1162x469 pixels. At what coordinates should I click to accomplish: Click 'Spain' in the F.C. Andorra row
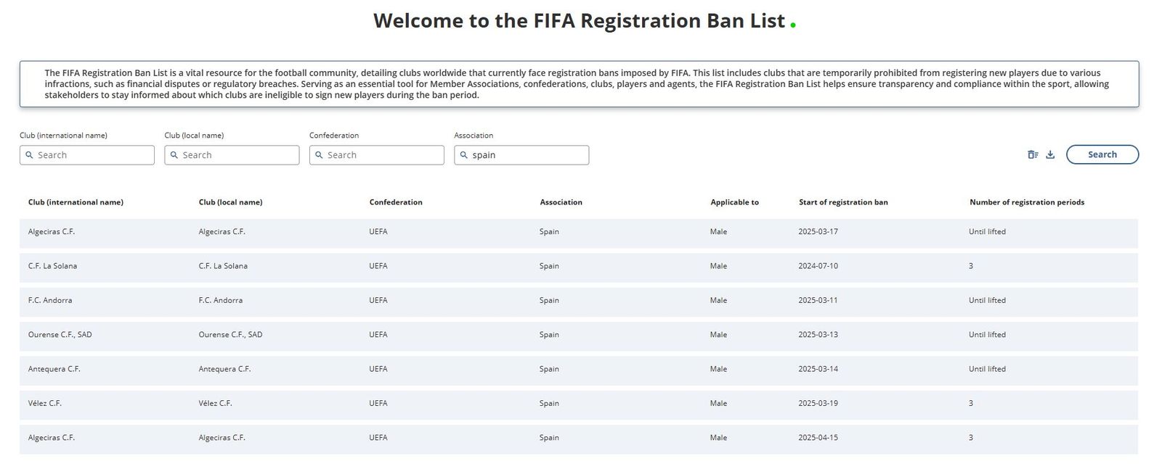pos(549,300)
